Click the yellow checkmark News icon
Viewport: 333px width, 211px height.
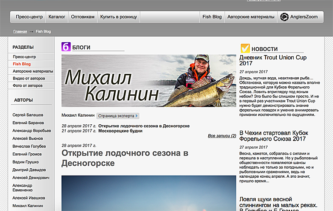click(x=245, y=48)
